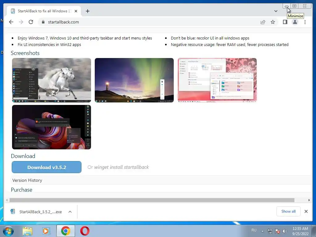Click the network tray icon

(x=270, y=231)
